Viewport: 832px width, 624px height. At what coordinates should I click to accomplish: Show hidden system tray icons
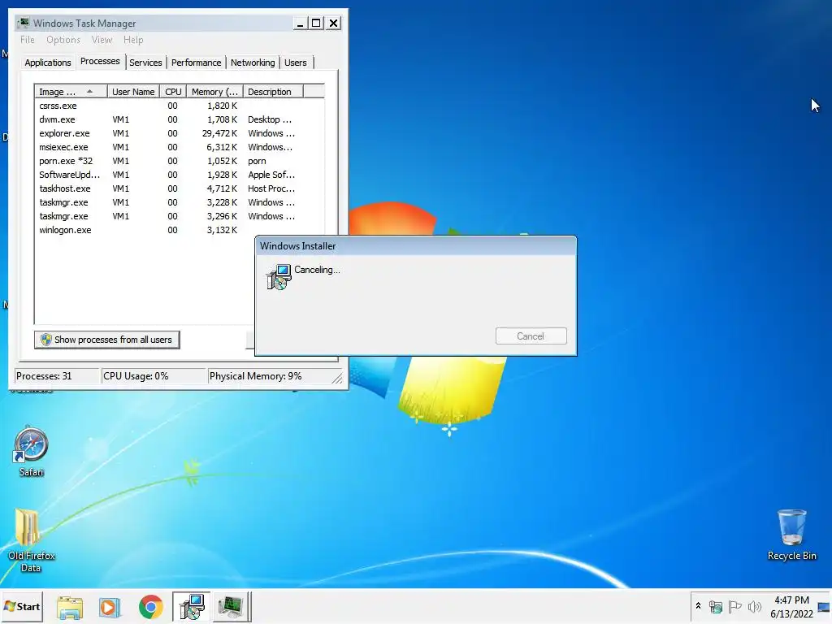pyautogui.click(x=698, y=606)
